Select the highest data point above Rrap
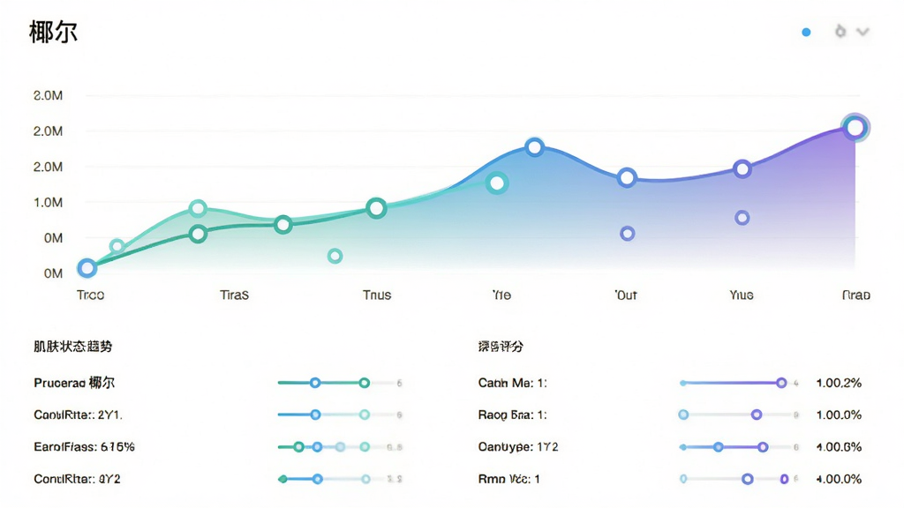Viewport: 904px width, 508px height. tap(855, 127)
